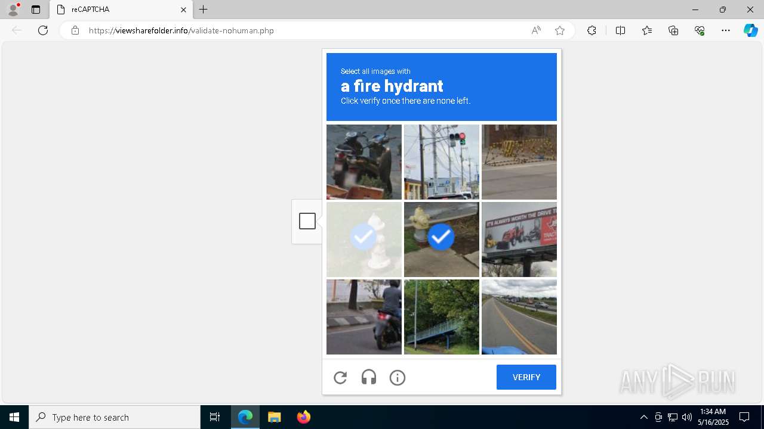
Task: Open the network status tray icon
Action: pyautogui.click(x=673, y=417)
